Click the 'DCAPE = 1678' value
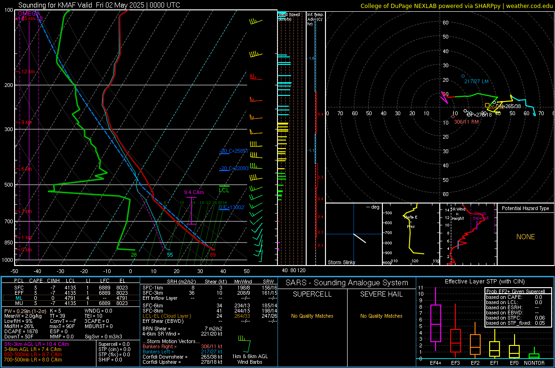The image size is (555, 368). tap(21, 331)
